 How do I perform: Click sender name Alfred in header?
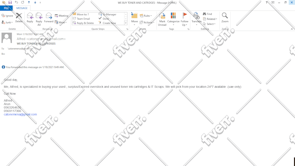point(21,39)
